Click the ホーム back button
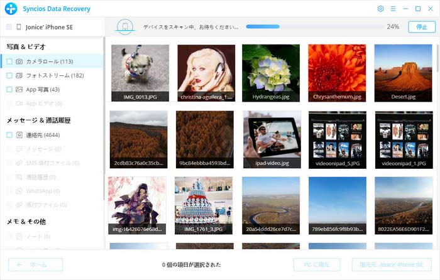The height and width of the screenshot is (280, 440). 35,264
